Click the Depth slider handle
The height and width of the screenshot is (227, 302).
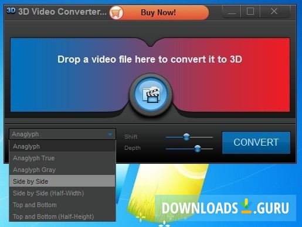click(x=198, y=149)
